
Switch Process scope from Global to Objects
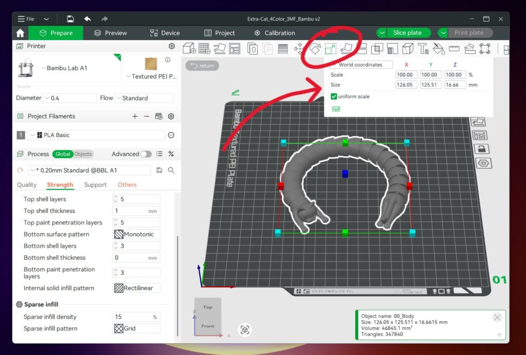(x=84, y=154)
